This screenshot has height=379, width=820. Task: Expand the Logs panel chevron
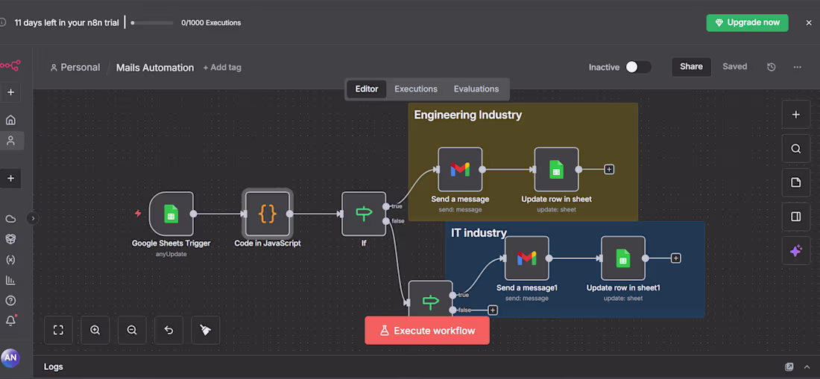click(807, 367)
